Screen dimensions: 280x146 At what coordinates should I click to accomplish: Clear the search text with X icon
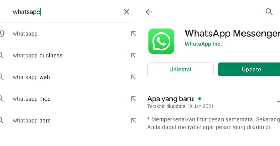(x=126, y=12)
